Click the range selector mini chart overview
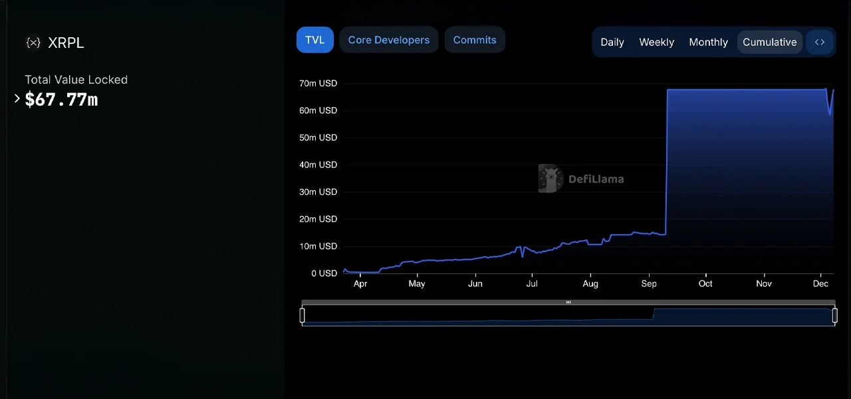 tap(568, 316)
